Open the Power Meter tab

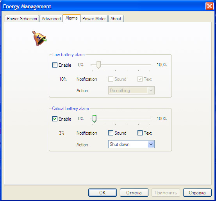point(94,19)
